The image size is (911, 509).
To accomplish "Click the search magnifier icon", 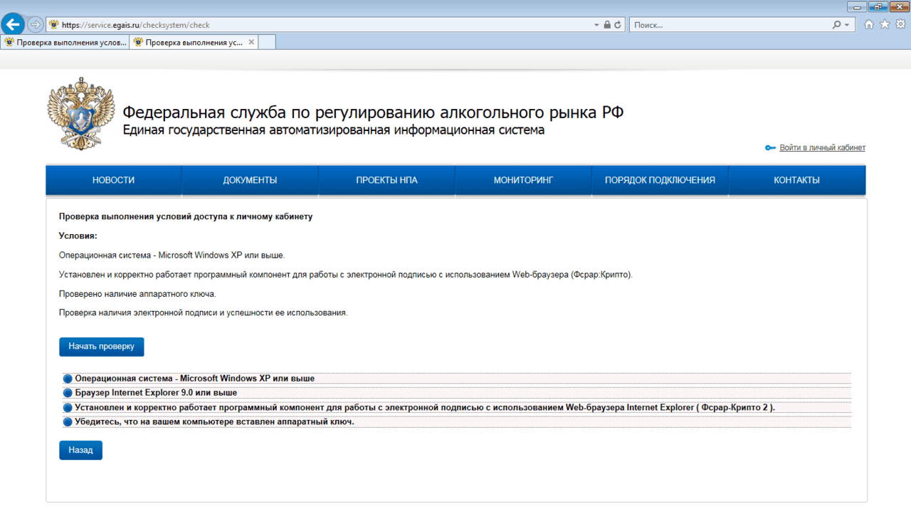I will [x=836, y=25].
